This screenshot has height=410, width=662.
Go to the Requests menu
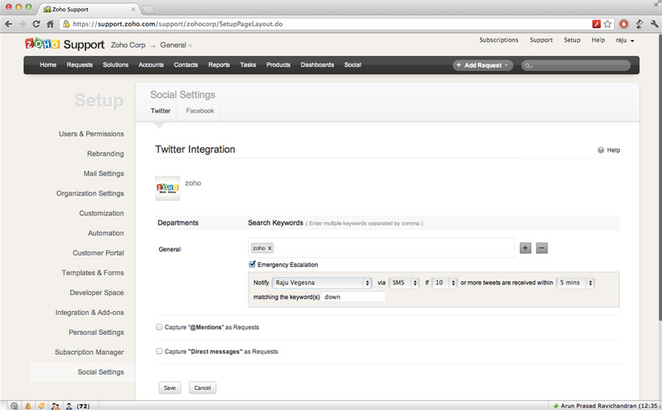tap(80, 65)
